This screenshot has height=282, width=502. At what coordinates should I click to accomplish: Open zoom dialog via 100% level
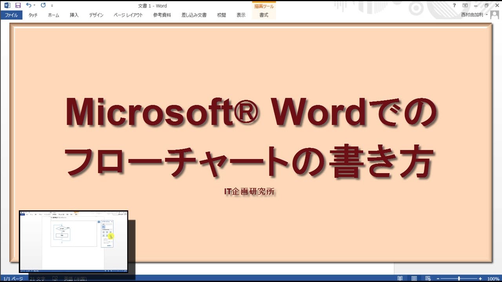(x=493, y=278)
